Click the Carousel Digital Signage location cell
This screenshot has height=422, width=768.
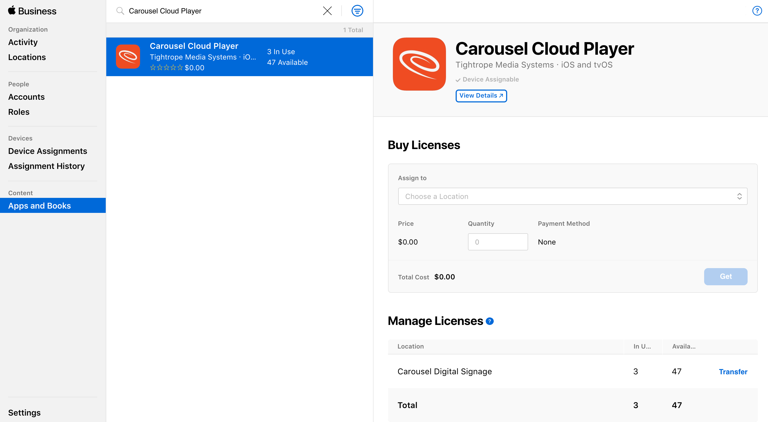445,371
